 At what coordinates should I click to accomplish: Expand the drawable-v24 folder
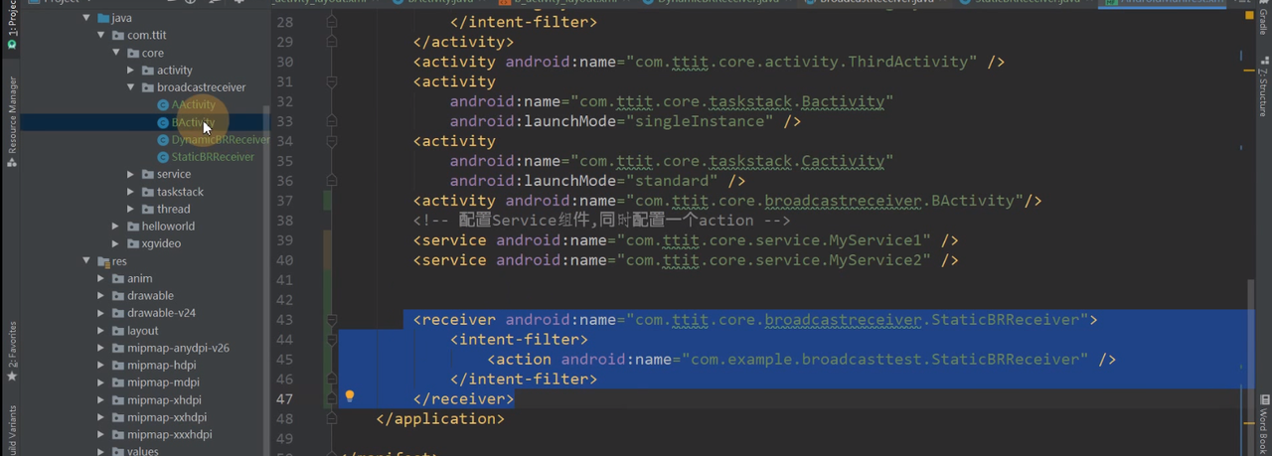[102, 313]
